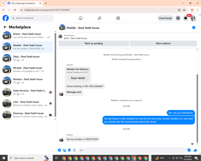
Task: Open Chrome profile avatar icon
Action: (192, 10)
